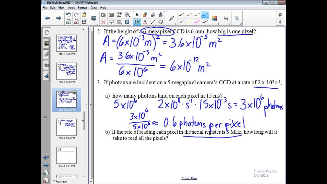Open the line thickness options
This screenshot has width=327, height=184.
pyautogui.click(x=226, y=18)
